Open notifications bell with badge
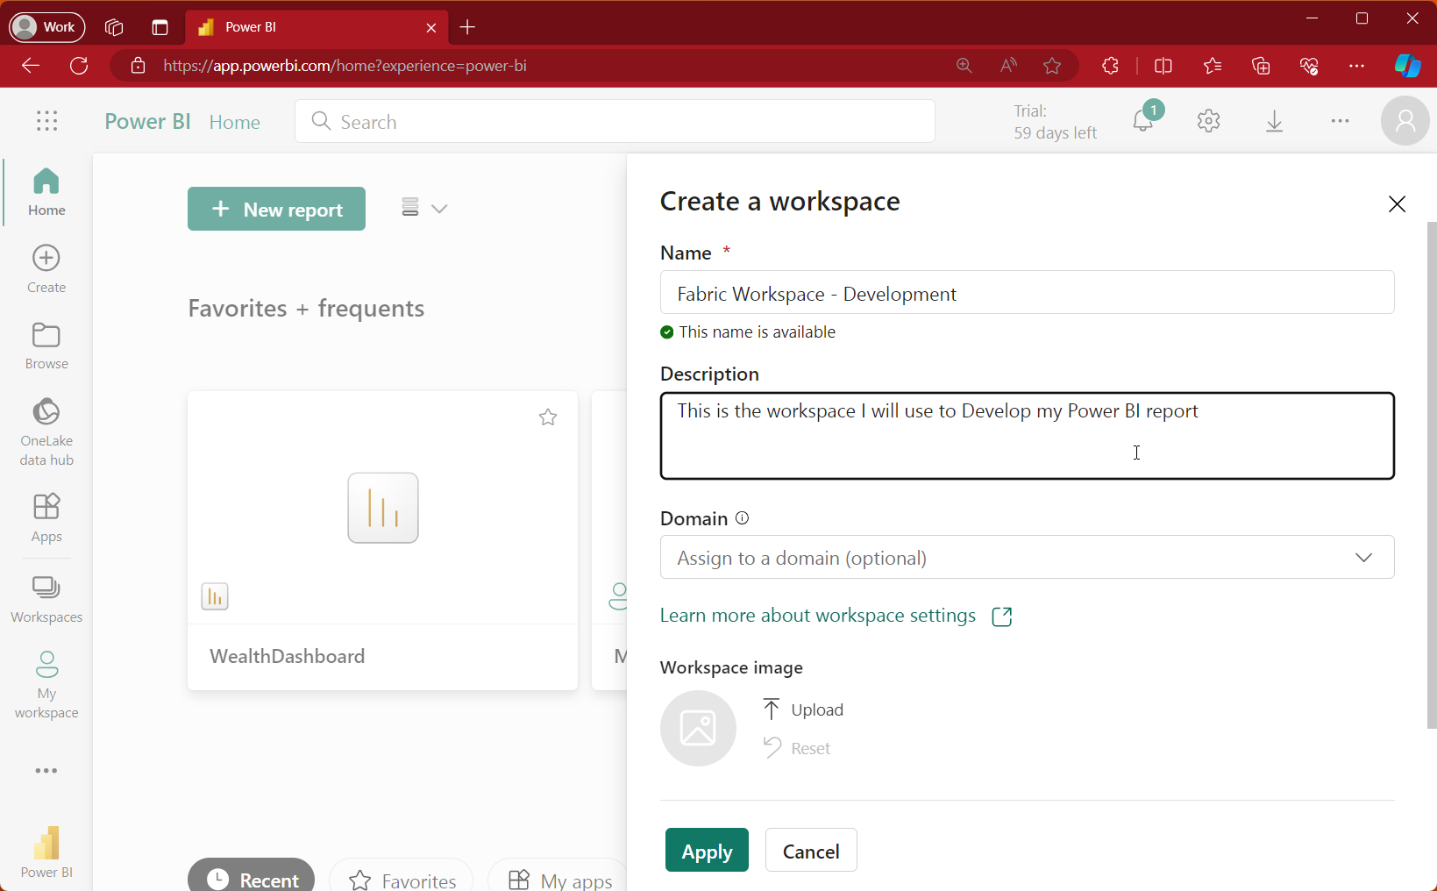The height and width of the screenshot is (891, 1437). click(x=1142, y=121)
